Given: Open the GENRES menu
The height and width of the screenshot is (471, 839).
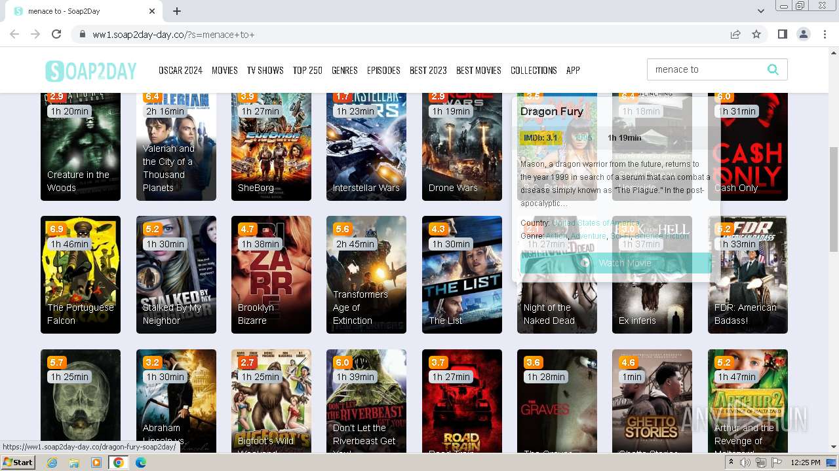Looking at the screenshot, I should (x=345, y=71).
